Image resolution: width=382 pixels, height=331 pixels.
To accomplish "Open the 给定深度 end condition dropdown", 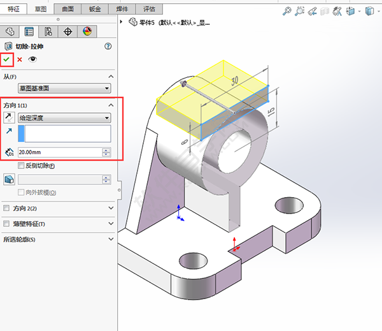I will tap(64, 117).
